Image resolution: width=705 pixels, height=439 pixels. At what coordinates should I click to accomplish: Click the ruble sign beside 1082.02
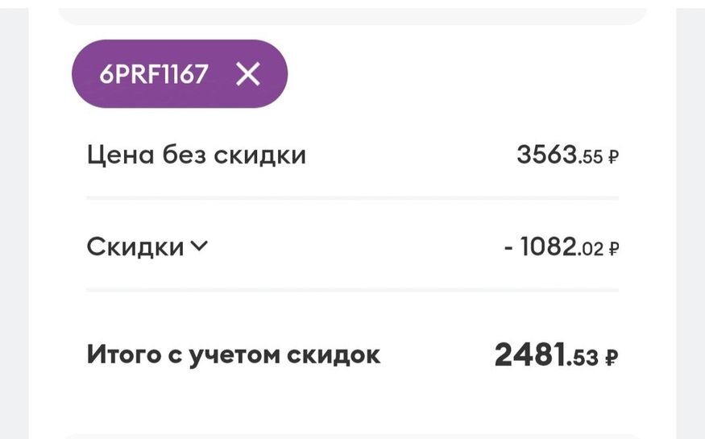pyautogui.click(x=613, y=249)
